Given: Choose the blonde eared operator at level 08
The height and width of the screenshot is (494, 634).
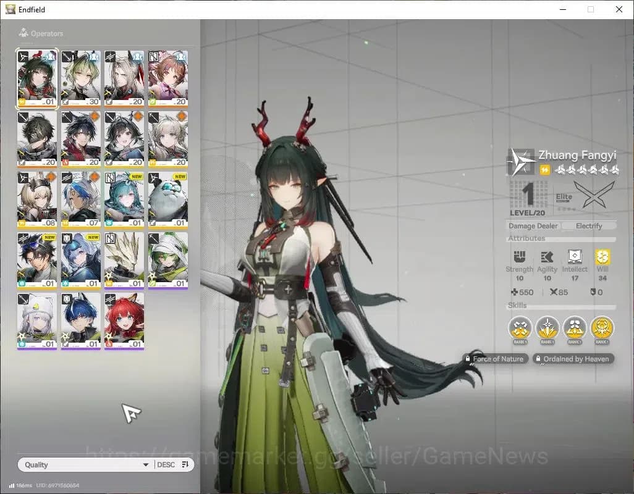Looking at the screenshot, I should pos(37,200).
